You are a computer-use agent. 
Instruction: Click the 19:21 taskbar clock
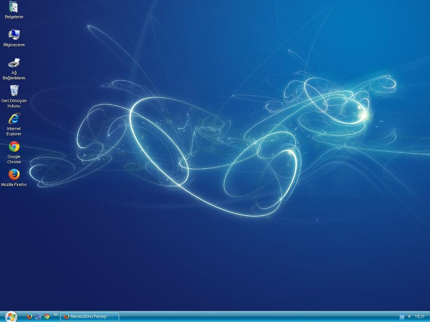420,316
